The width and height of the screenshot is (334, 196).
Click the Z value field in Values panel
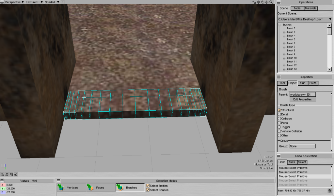coord(13,192)
